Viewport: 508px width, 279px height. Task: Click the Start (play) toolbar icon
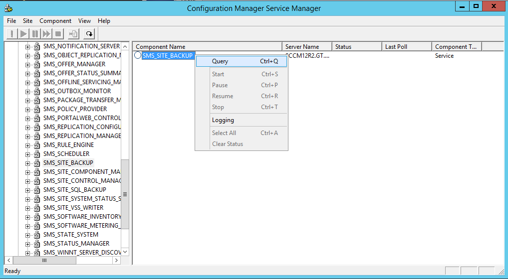[23, 34]
